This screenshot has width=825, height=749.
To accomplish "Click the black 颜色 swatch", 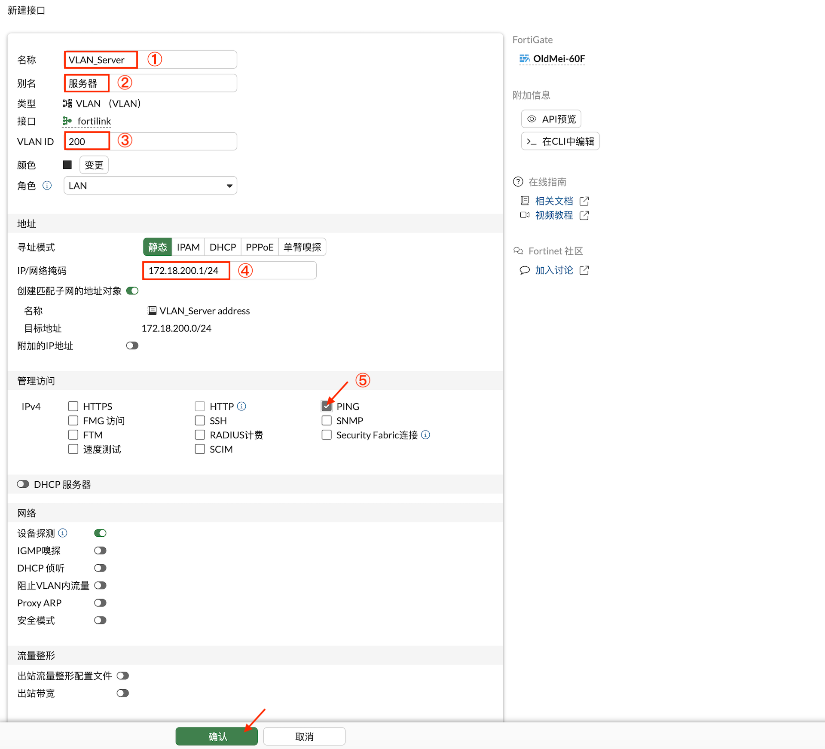I will [67, 165].
